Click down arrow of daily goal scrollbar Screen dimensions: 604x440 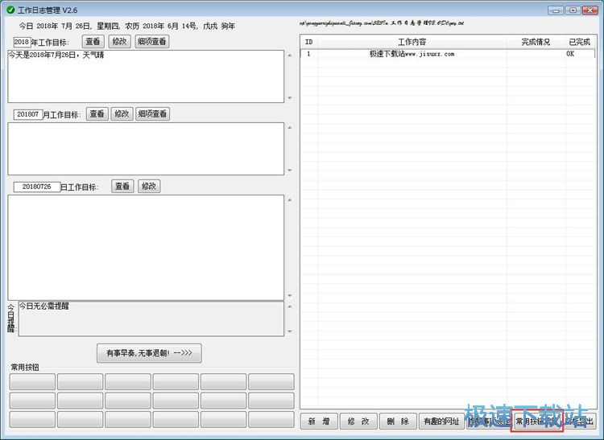(x=290, y=296)
